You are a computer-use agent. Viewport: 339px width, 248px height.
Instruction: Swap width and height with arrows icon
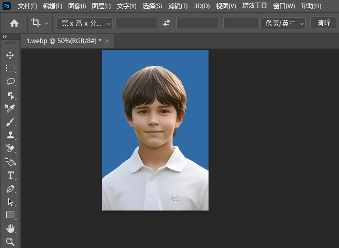coord(166,23)
